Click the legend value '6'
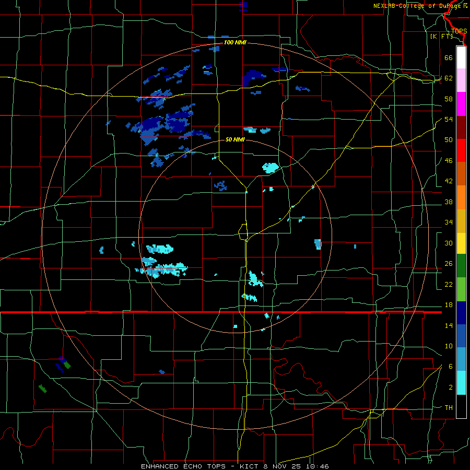This screenshot has height=470, width=470. 451,367
